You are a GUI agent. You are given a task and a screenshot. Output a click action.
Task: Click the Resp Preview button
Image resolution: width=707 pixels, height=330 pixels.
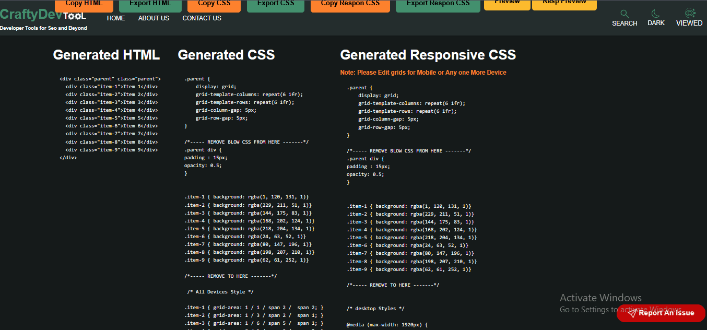tap(564, 4)
